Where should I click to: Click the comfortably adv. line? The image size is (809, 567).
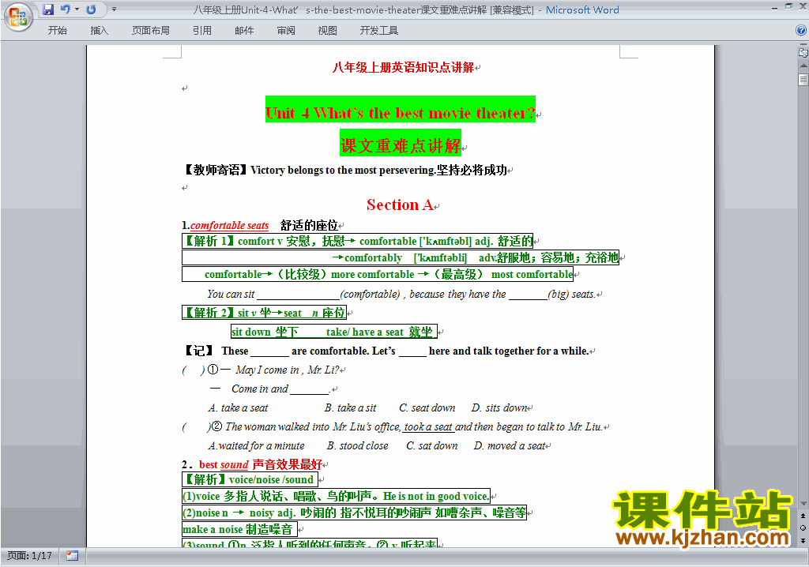pyautogui.click(x=401, y=257)
